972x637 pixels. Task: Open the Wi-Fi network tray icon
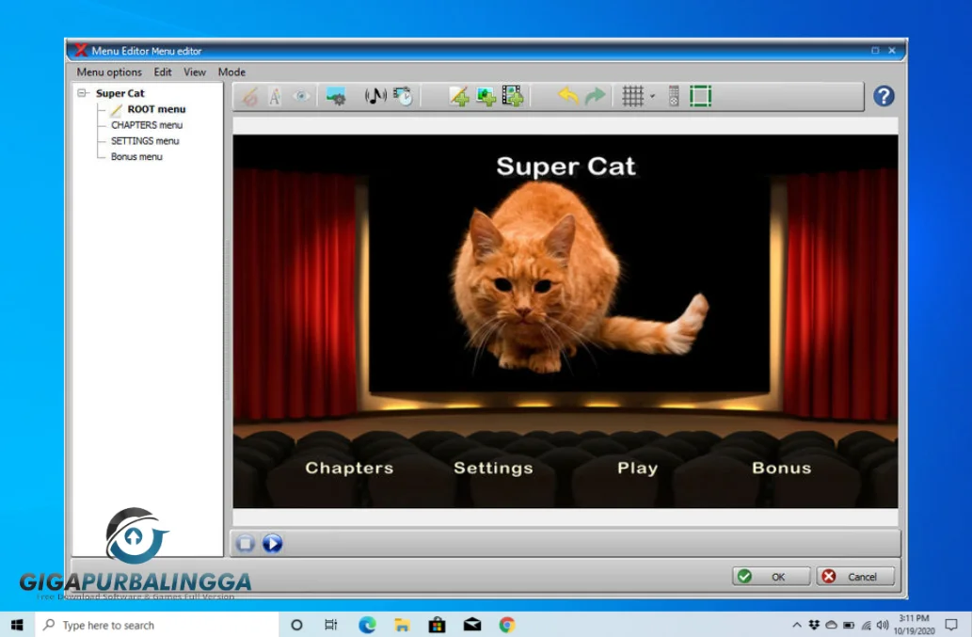[x=866, y=625]
